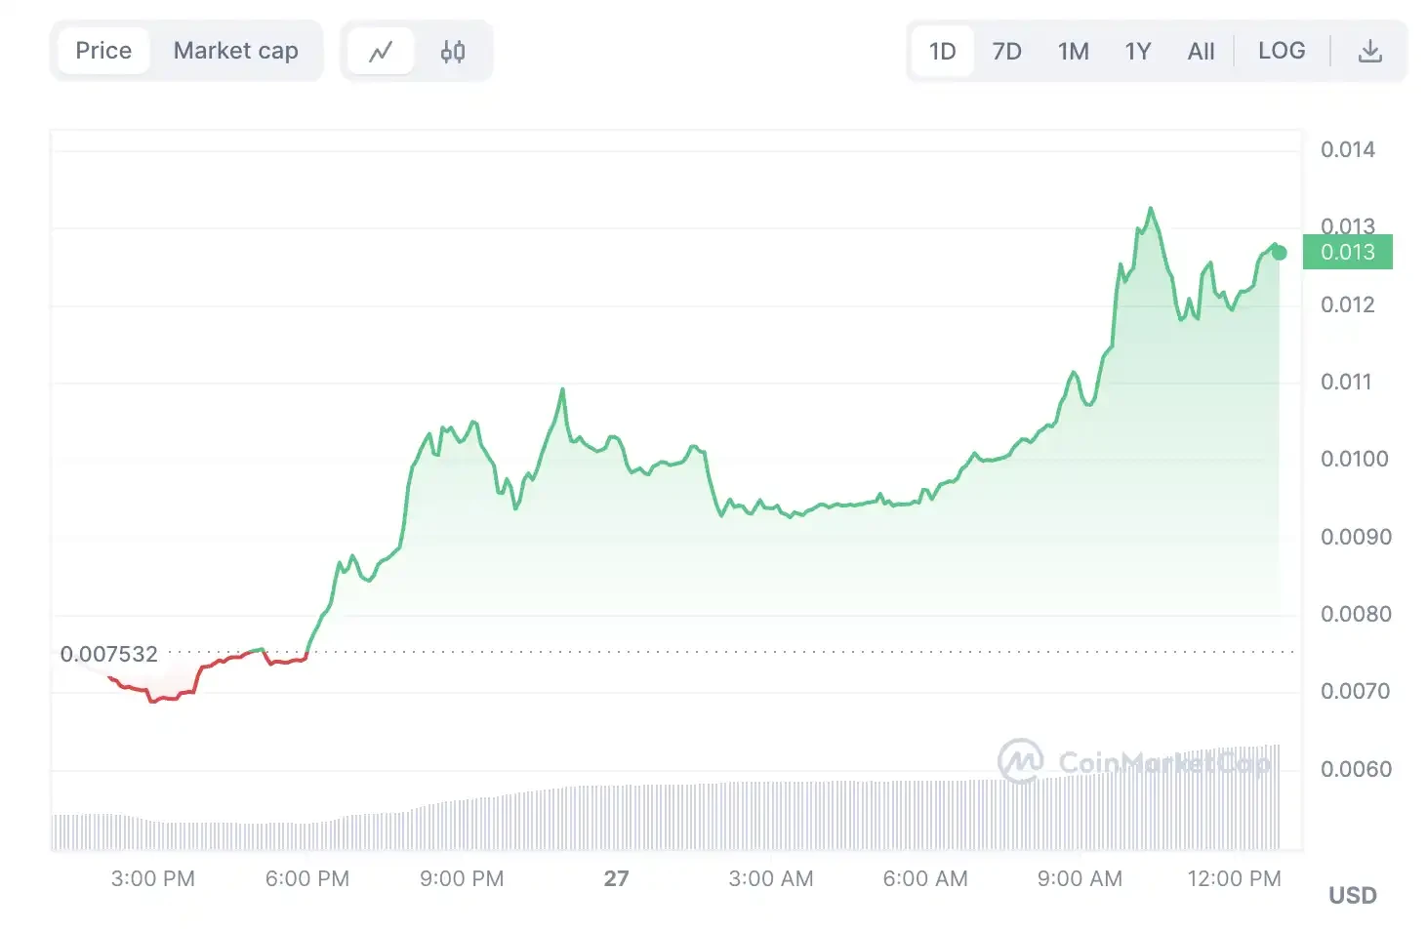Click the 0.007532 reference price label

coord(110,654)
